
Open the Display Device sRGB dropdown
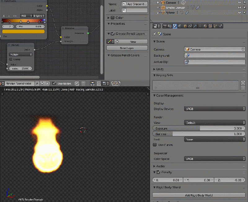(x=215, y=109)
